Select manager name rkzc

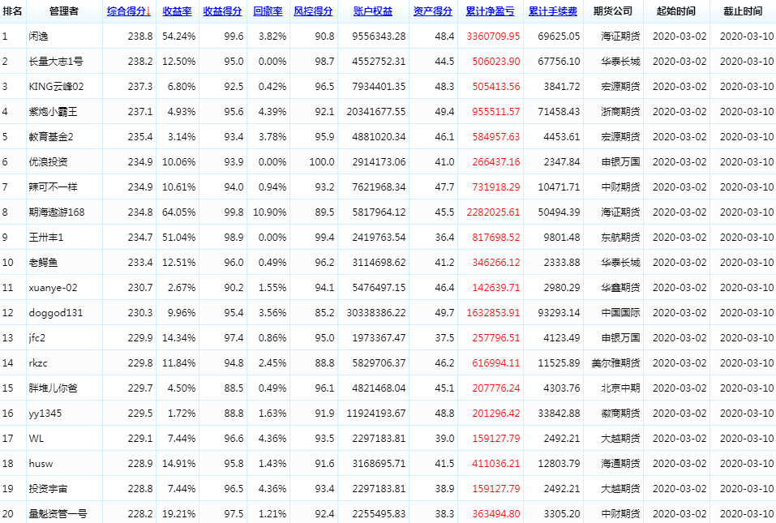(38, 364)
